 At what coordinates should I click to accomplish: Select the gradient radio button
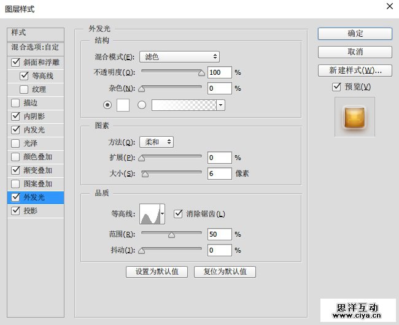pos(142,105)
